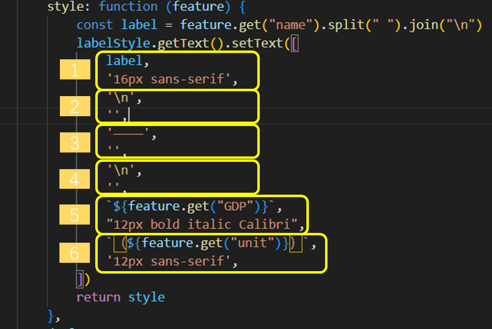The image size is (492, 329).
Task: Click the yellow number 1 label
Action: click(75, 70)
